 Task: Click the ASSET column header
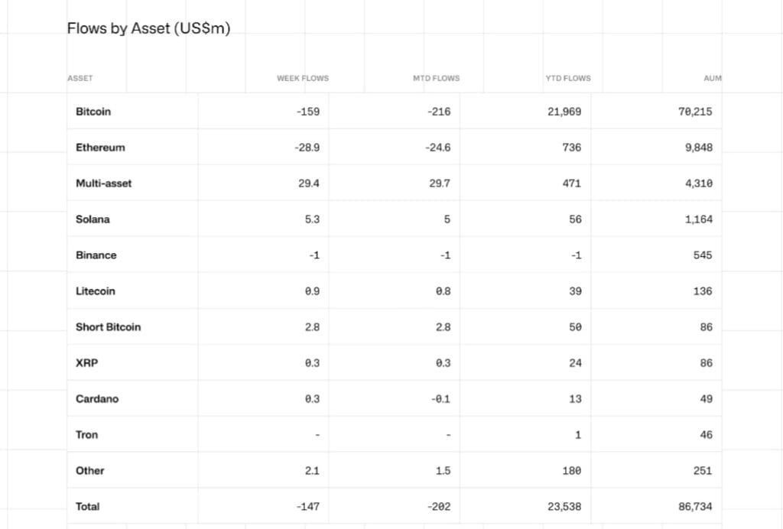tap(80, 78)
